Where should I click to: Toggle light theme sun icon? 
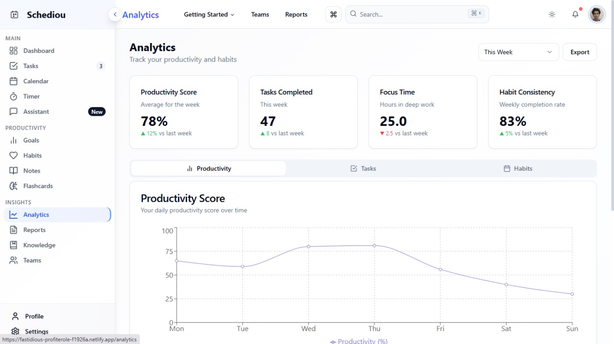pyautogui.click(x=552, y=14)
